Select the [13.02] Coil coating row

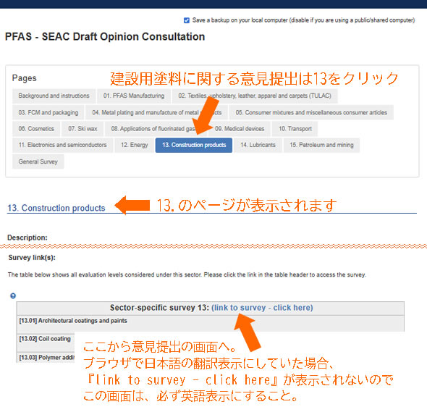point(46,343)
